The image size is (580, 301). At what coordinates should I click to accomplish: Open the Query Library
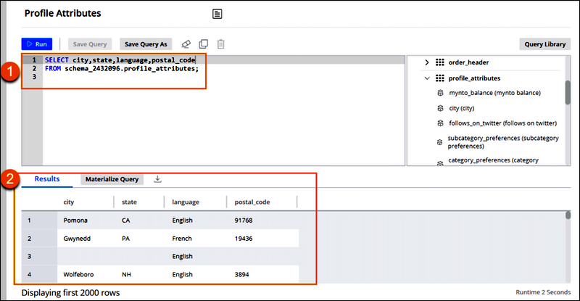pos(545,44)
